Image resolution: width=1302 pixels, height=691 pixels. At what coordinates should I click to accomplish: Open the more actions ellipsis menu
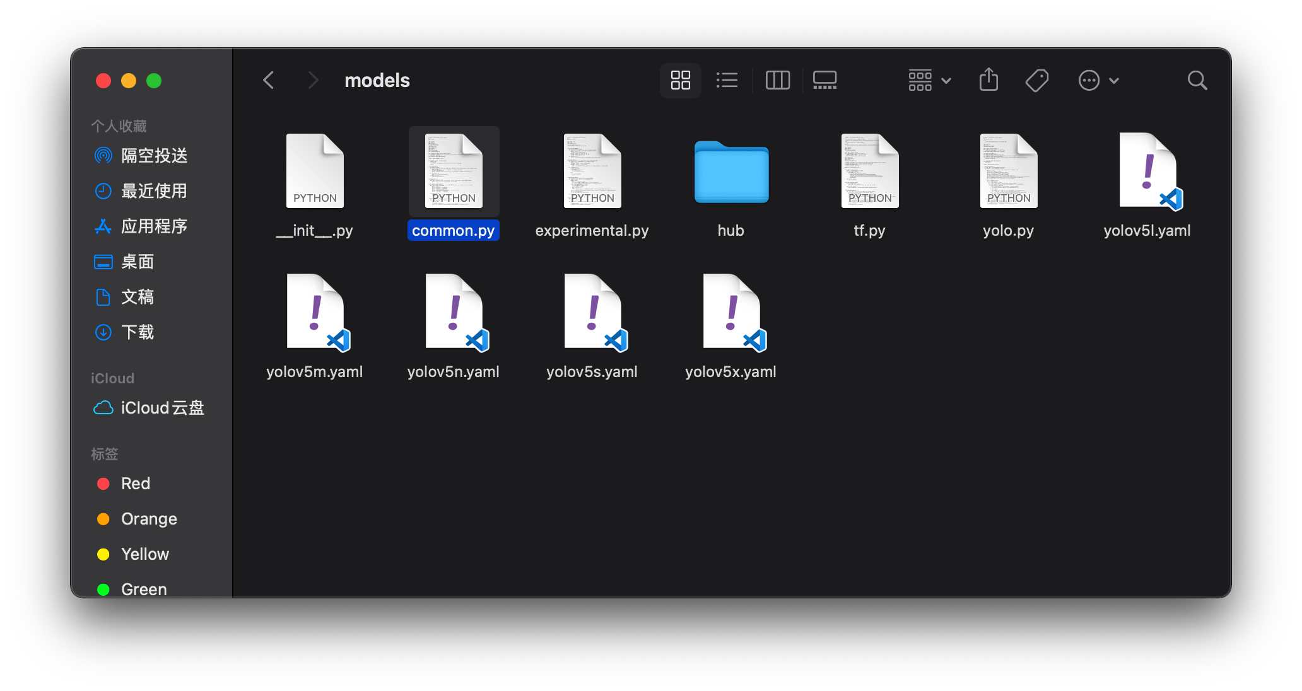point(1099,80)
